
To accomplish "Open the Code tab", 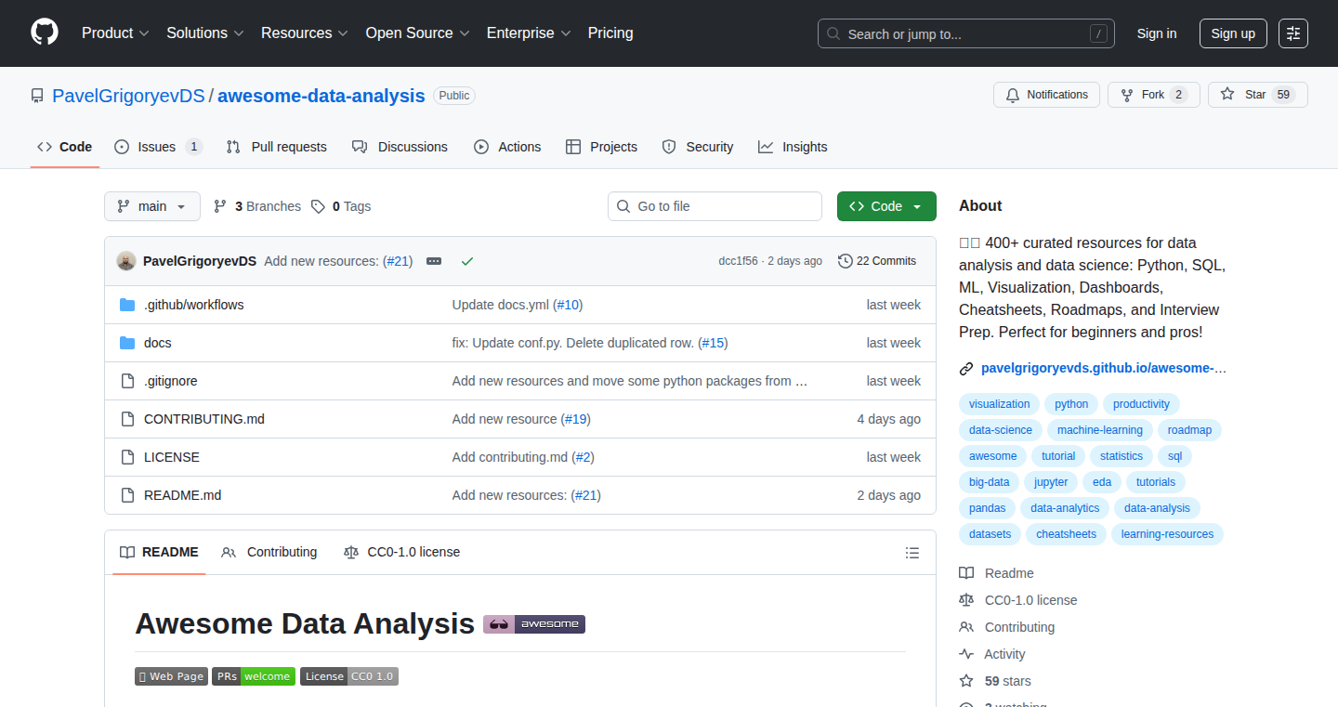I will 65,147.
